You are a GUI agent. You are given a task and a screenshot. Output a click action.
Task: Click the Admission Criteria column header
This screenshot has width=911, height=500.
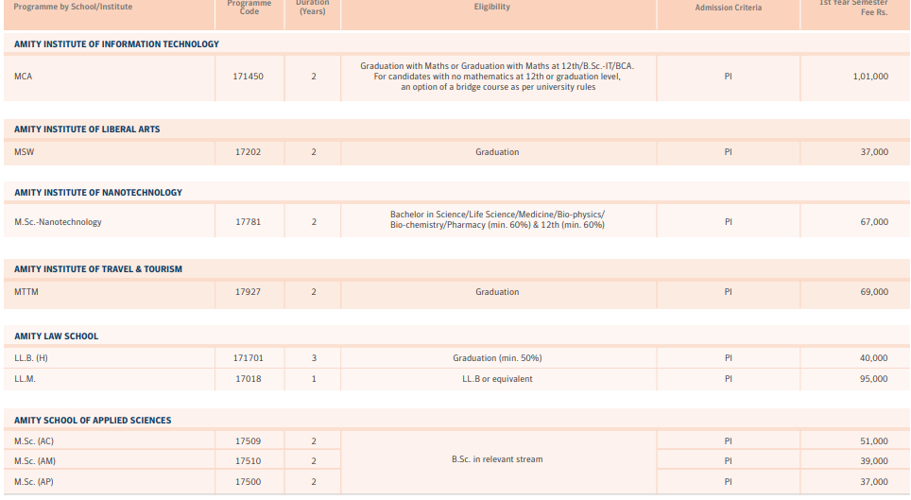click(728, 8)
